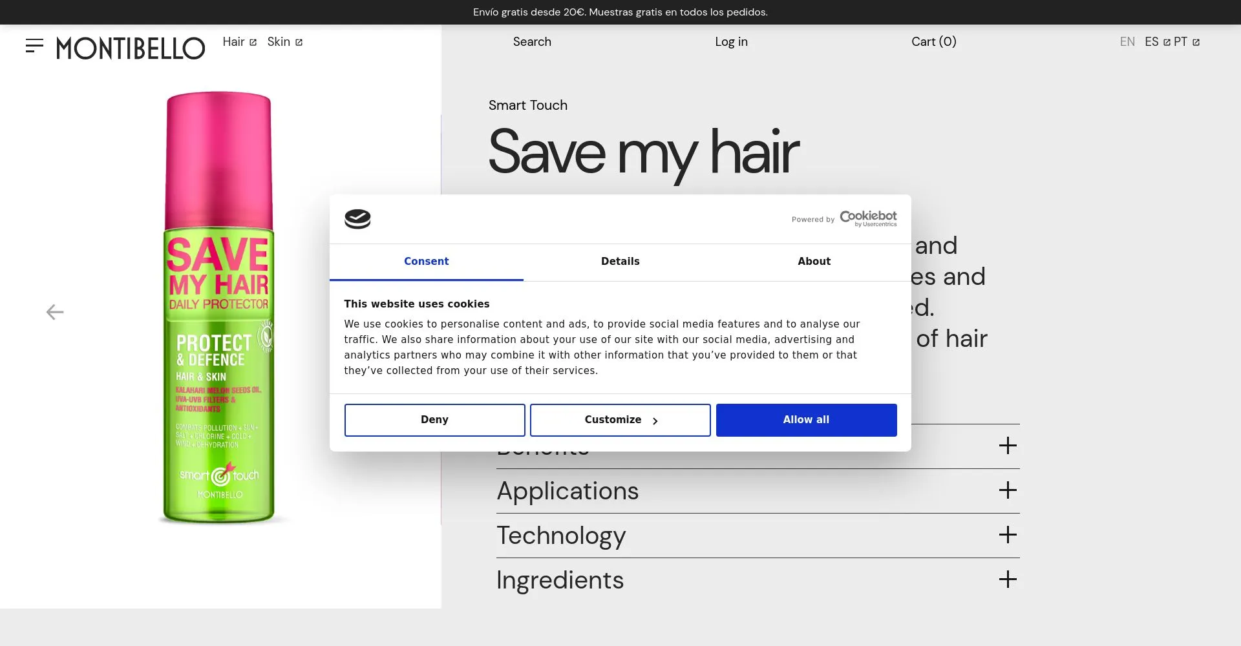Switch to the Details tab
The width and height of the screenshot is (1241, 646).
[620, 262]
